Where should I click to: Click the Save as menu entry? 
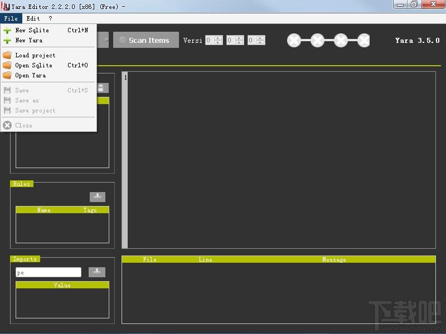point(49,100)
